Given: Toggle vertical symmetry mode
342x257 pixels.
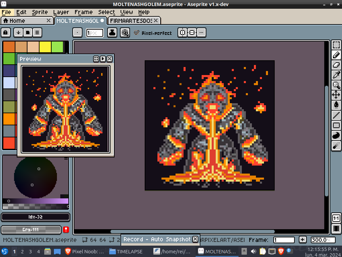Looking at the screenshot, I should pos(192,33).
